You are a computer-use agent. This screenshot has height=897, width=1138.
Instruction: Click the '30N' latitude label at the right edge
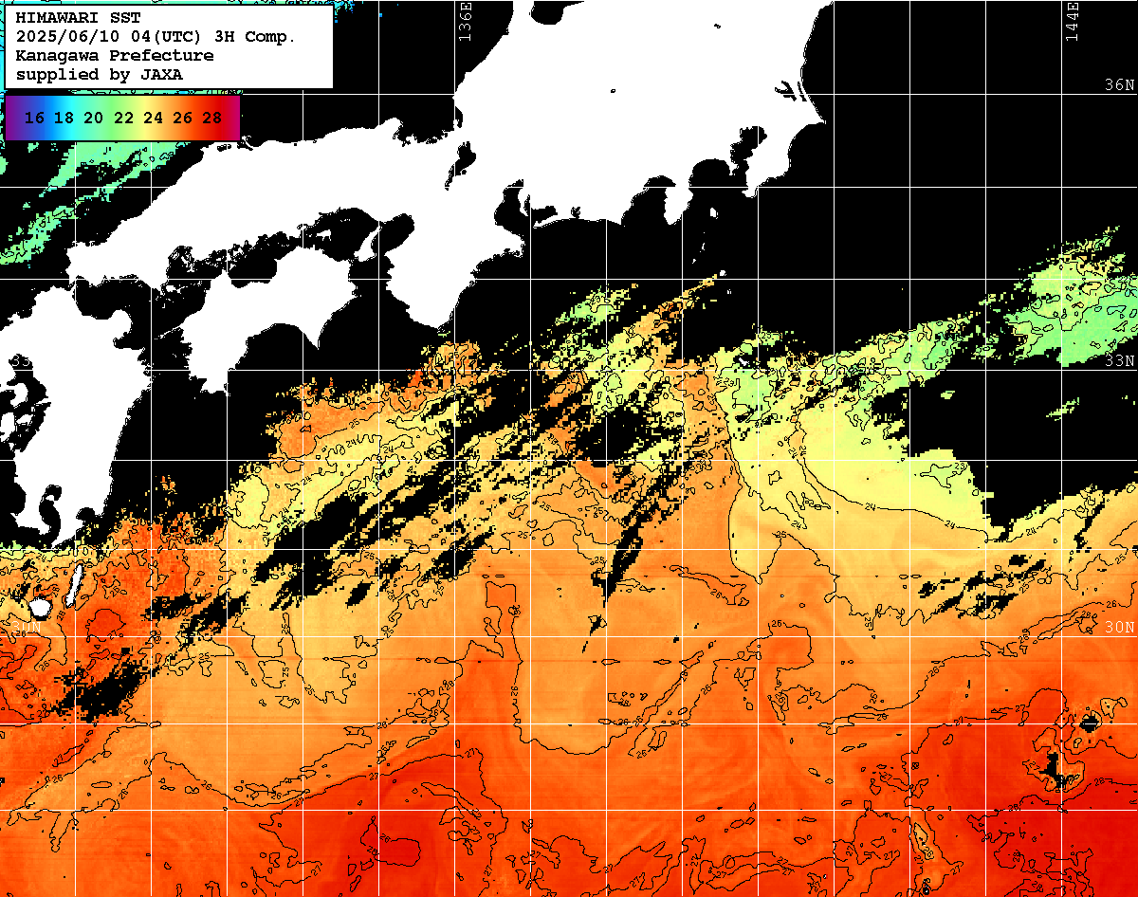pyautogui.click(x=1120, y=628)
